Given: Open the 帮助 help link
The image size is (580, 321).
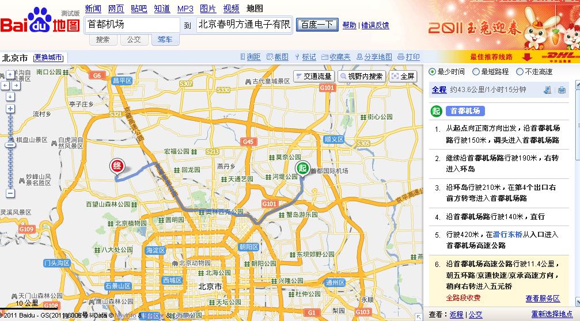Looking at the screenshot, I should [x=349, y=25].
